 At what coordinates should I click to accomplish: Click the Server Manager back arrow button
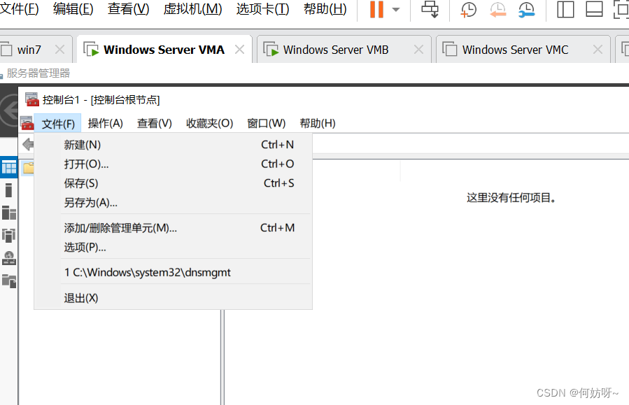point(10,111)
